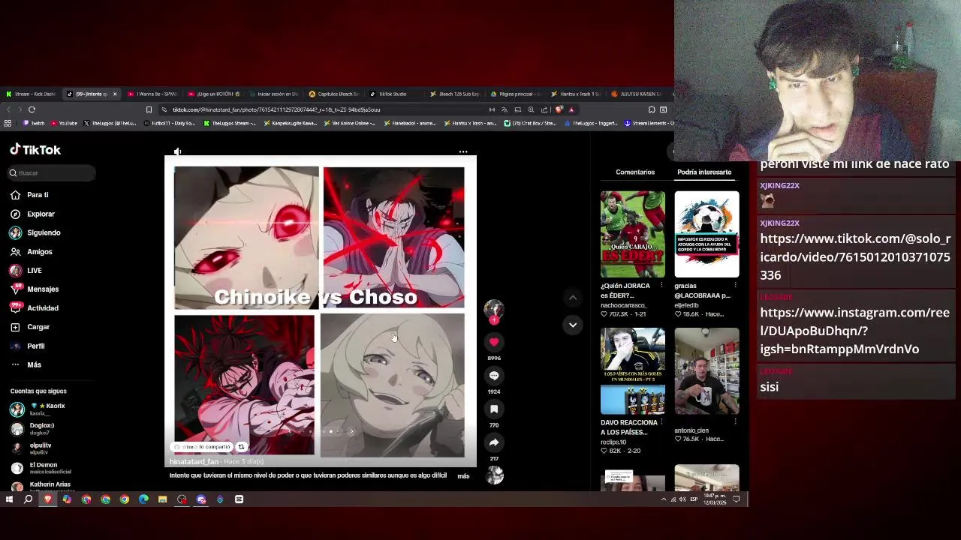Open comments via the bubble icon
Viewport: 961px width, 540px height.
494,376
